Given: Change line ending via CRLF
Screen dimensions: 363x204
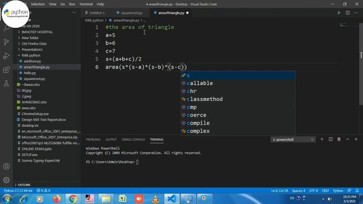Looking at the screenshot, I should coord(325,190).
